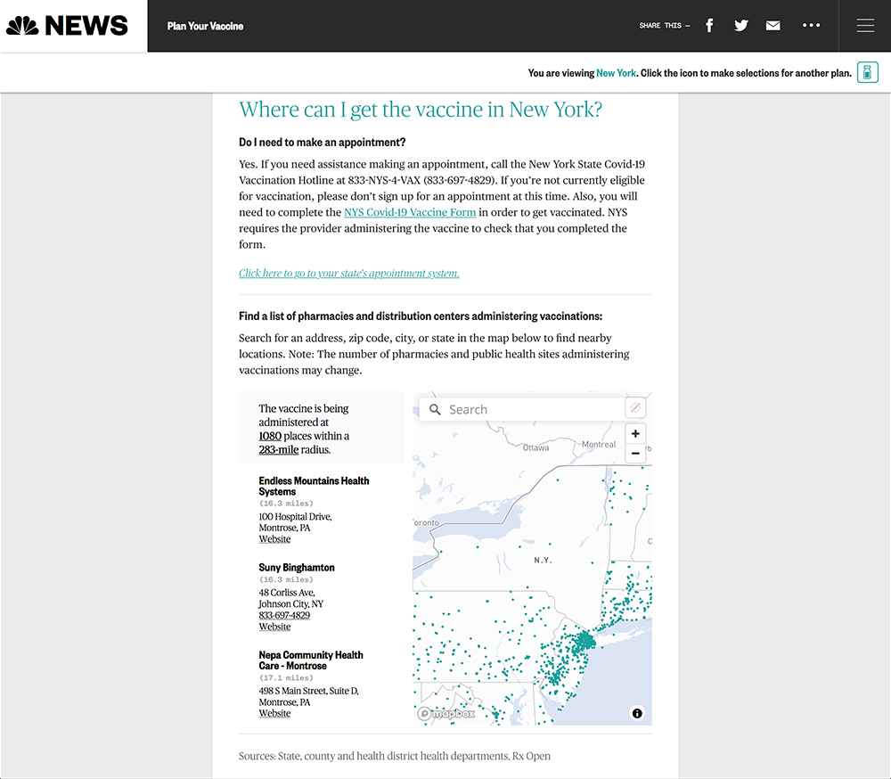The width and height of the screenshot is (891, 779).
Task: Go to your state's appointment system link
Action: click(349, 273)
